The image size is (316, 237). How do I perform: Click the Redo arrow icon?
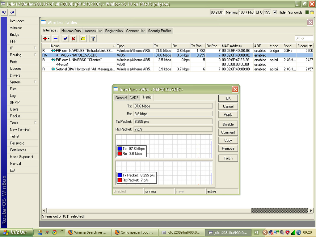click(x=12, y=12)
